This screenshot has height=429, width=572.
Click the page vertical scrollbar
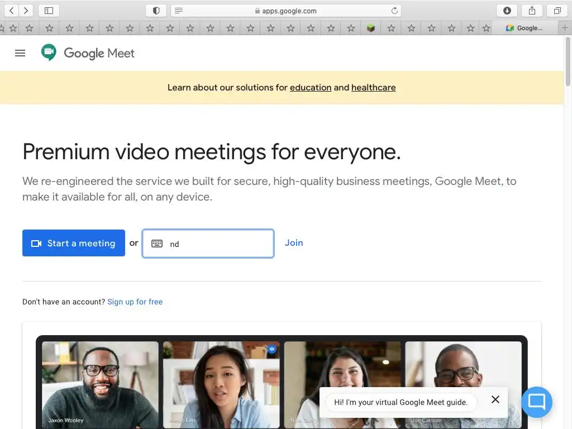[x=568, y=62]
